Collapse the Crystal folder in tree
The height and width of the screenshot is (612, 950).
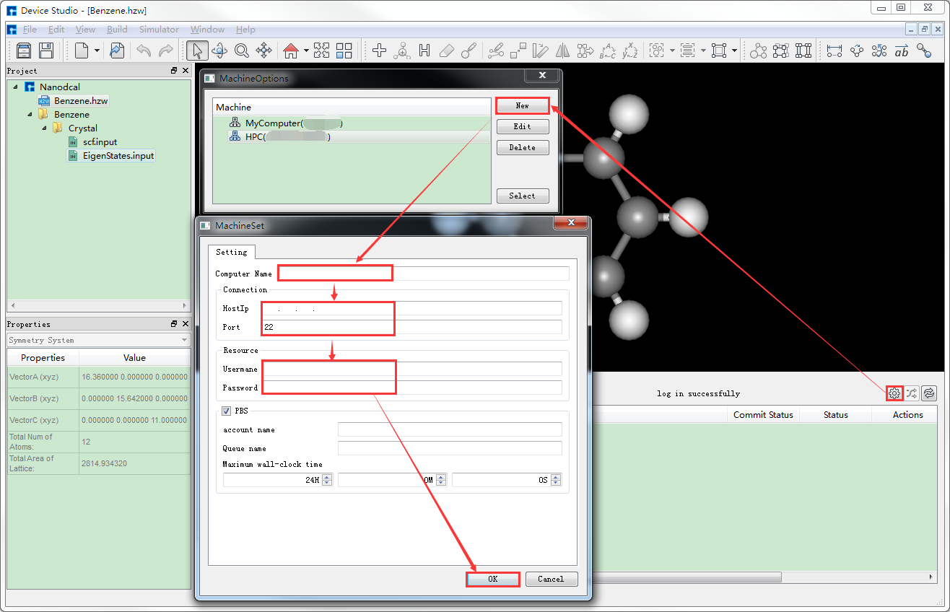click(44, 128)
